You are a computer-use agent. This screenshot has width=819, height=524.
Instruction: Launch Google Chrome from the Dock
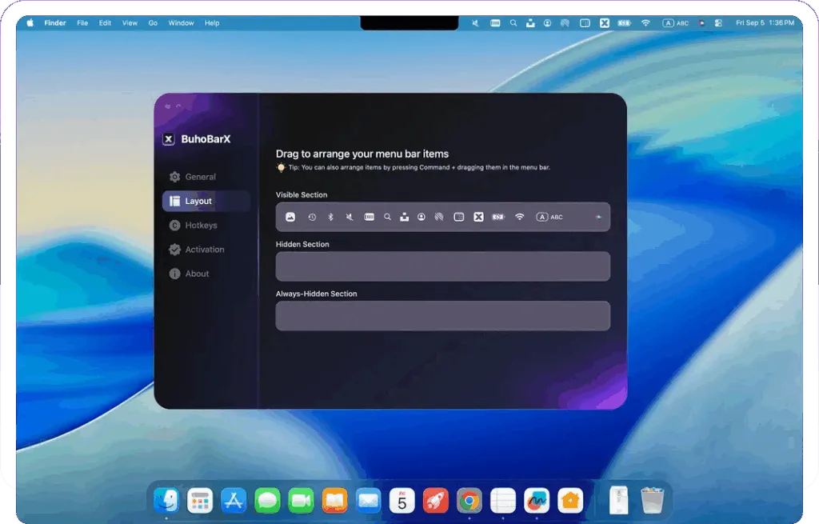(469, 501)
